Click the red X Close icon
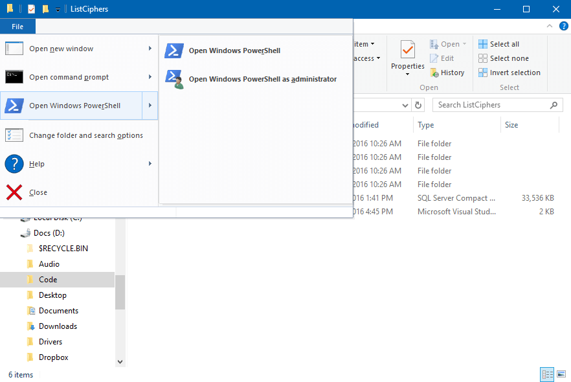 coord(14,192)
